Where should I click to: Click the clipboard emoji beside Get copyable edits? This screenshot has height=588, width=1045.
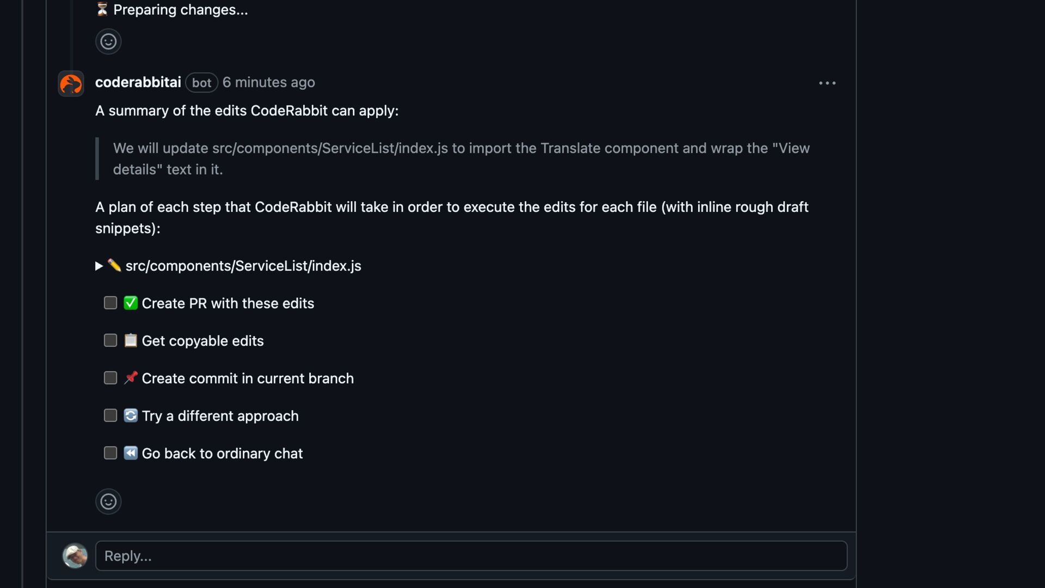[131, 341]
